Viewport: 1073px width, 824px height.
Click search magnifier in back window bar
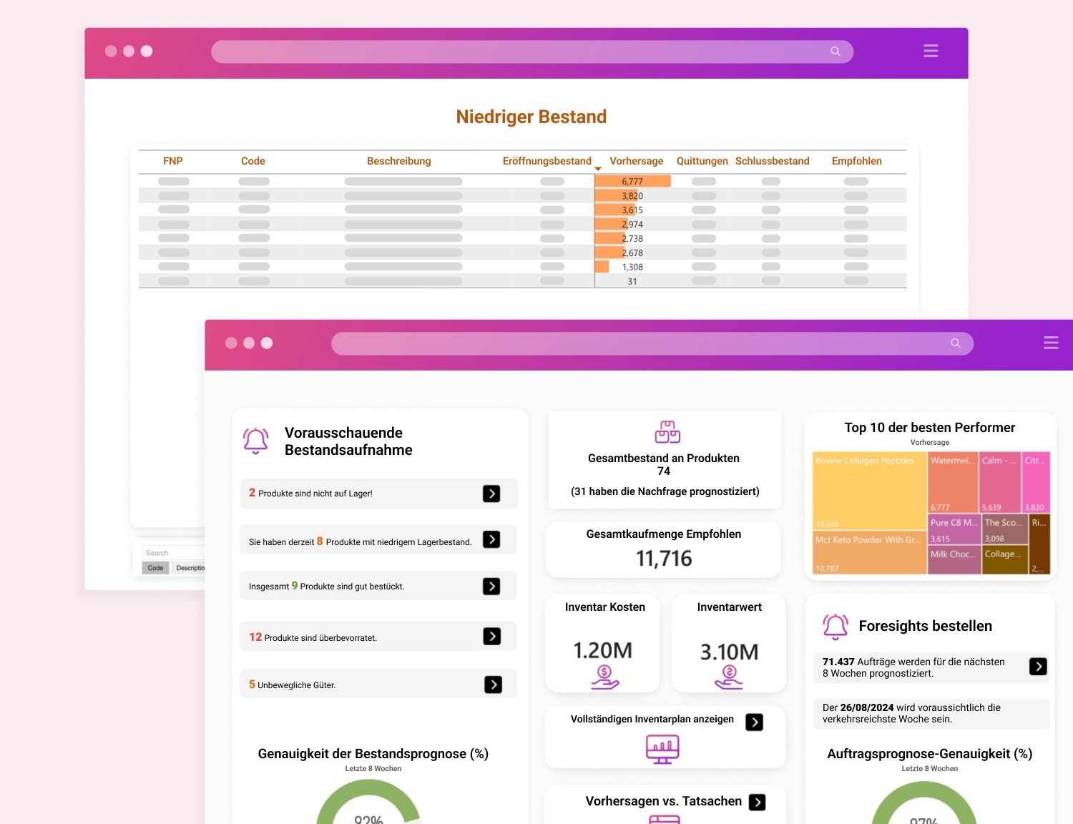(835, 51)
